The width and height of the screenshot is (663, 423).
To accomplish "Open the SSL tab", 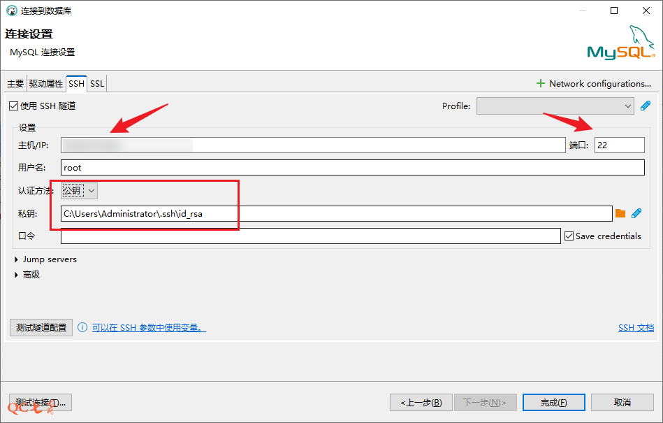I will (97, 84).
